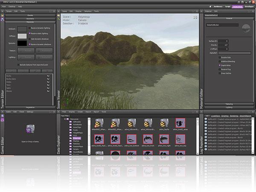Collapse the Material Editor panel arrow
The width and height of the screenshot is (256, 192).
click(201, 11)
